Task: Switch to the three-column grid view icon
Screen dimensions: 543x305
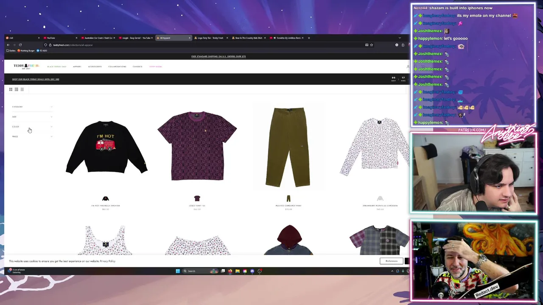Action: 16,89
